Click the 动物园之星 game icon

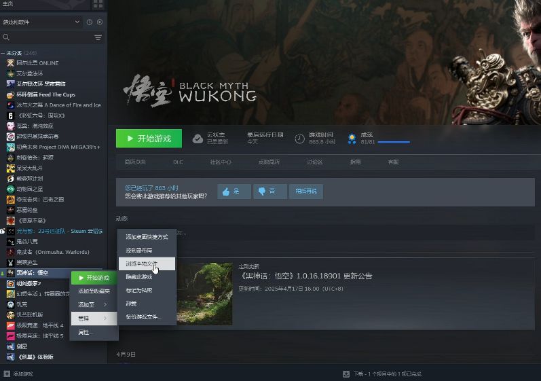[x=11, y=189]
